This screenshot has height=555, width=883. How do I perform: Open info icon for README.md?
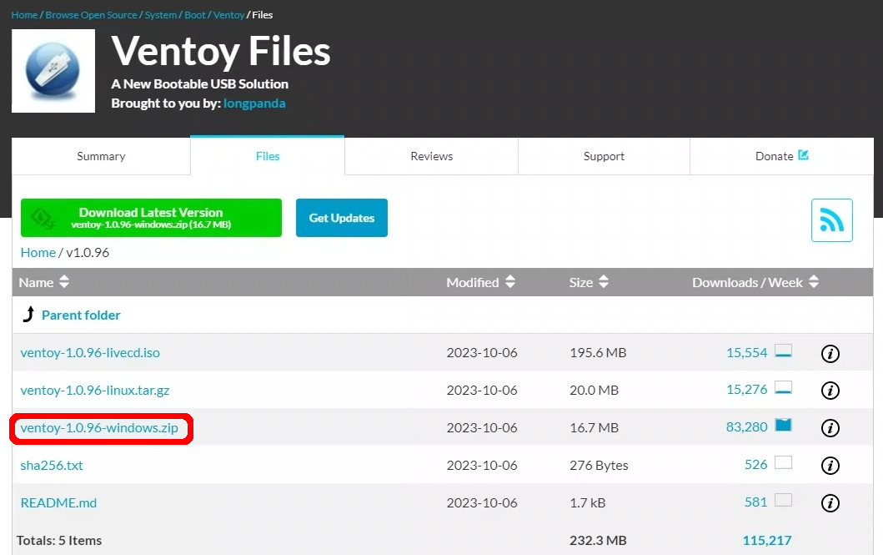pos(830,502)
